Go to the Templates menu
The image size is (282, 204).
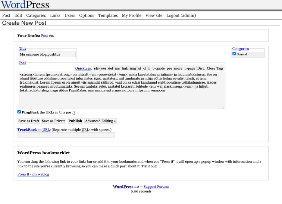108,15
